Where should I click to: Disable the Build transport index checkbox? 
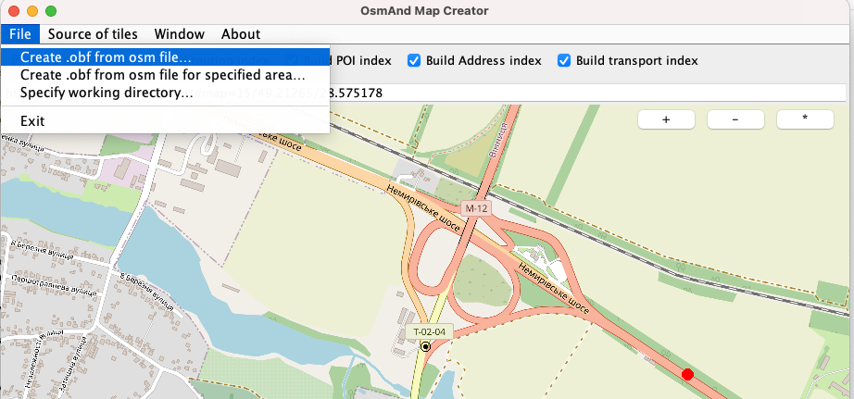(564, 61)
